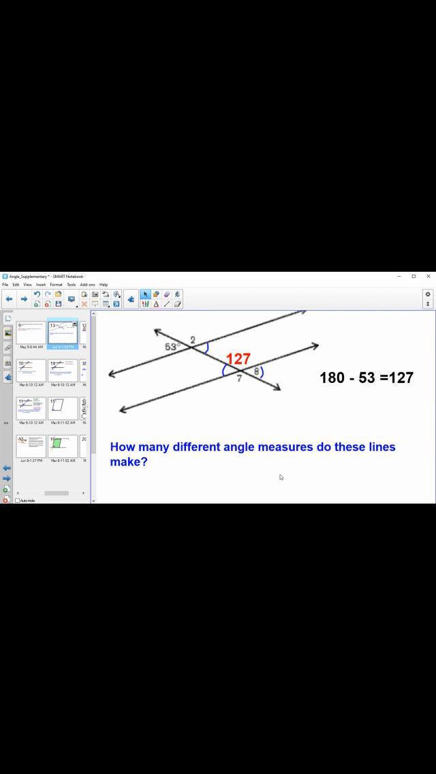Viewport: 436px width, 774px height.
Task: Open the Insert menu
Action: point(40,285)
